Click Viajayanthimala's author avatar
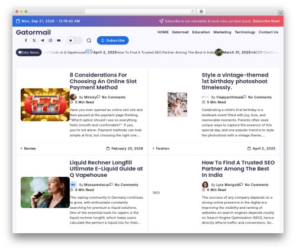 [x=205, y=97]
